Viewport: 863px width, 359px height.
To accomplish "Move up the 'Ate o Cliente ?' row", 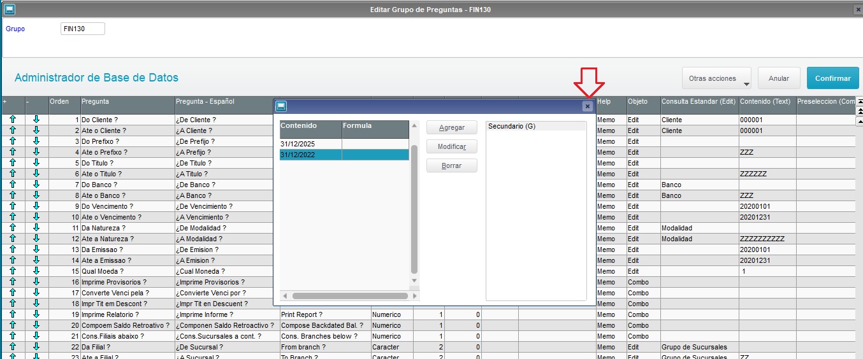I will (12, 130).
